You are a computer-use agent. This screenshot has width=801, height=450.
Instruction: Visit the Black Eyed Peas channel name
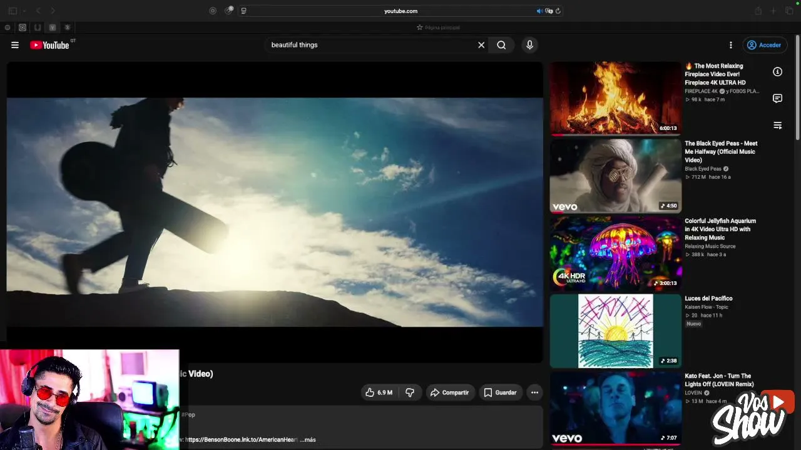pos(703,169)
